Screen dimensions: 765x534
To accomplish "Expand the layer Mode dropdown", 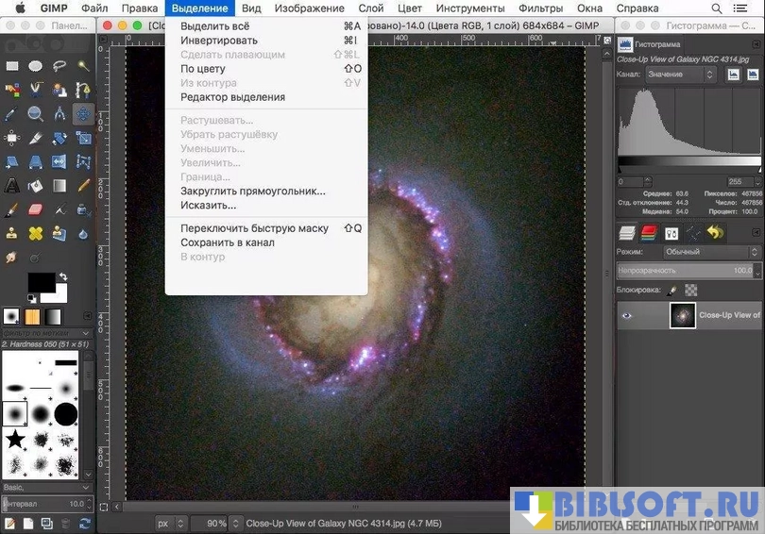I will pyautogui.click(x=706, y=252).
